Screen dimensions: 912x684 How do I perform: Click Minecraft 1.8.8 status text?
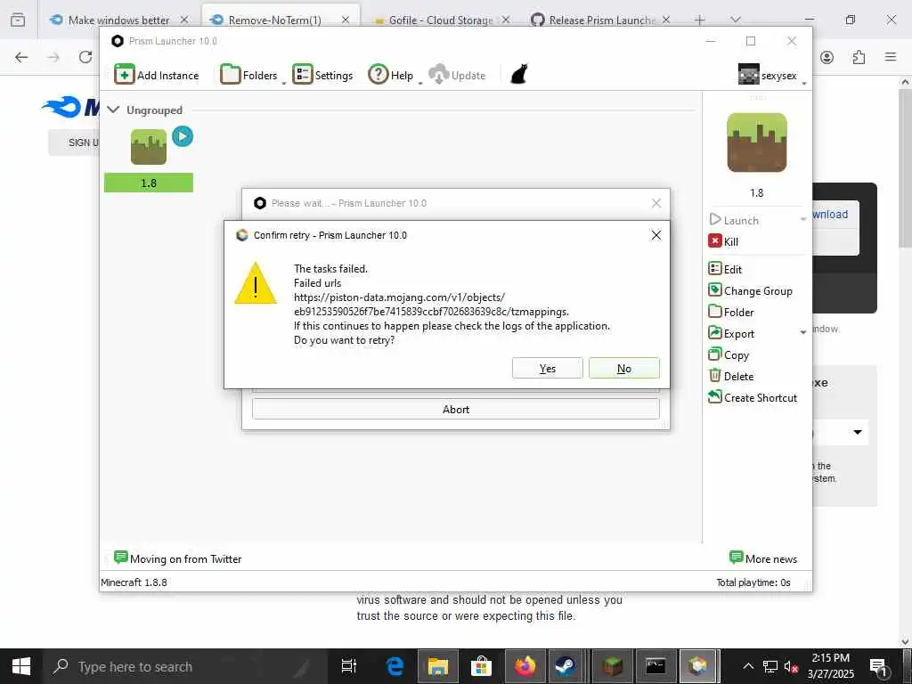click(134, 582)
